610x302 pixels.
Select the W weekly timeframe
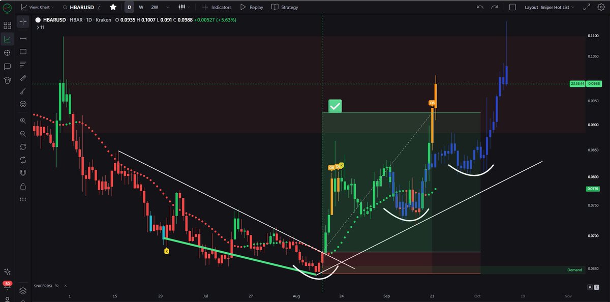141,7
